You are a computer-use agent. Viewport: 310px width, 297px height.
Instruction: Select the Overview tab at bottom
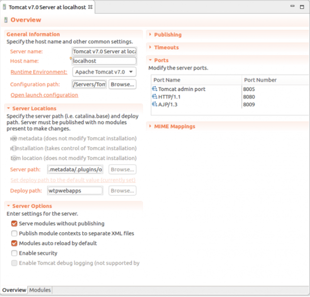pyautogui.click(x=14, y=290)
